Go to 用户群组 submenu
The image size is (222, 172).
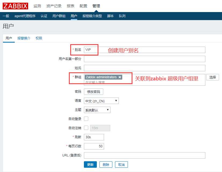point(59,16)
